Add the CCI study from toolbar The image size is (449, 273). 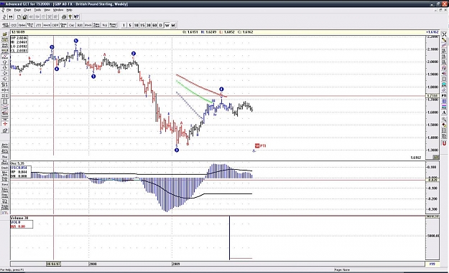tap(14, 25)
